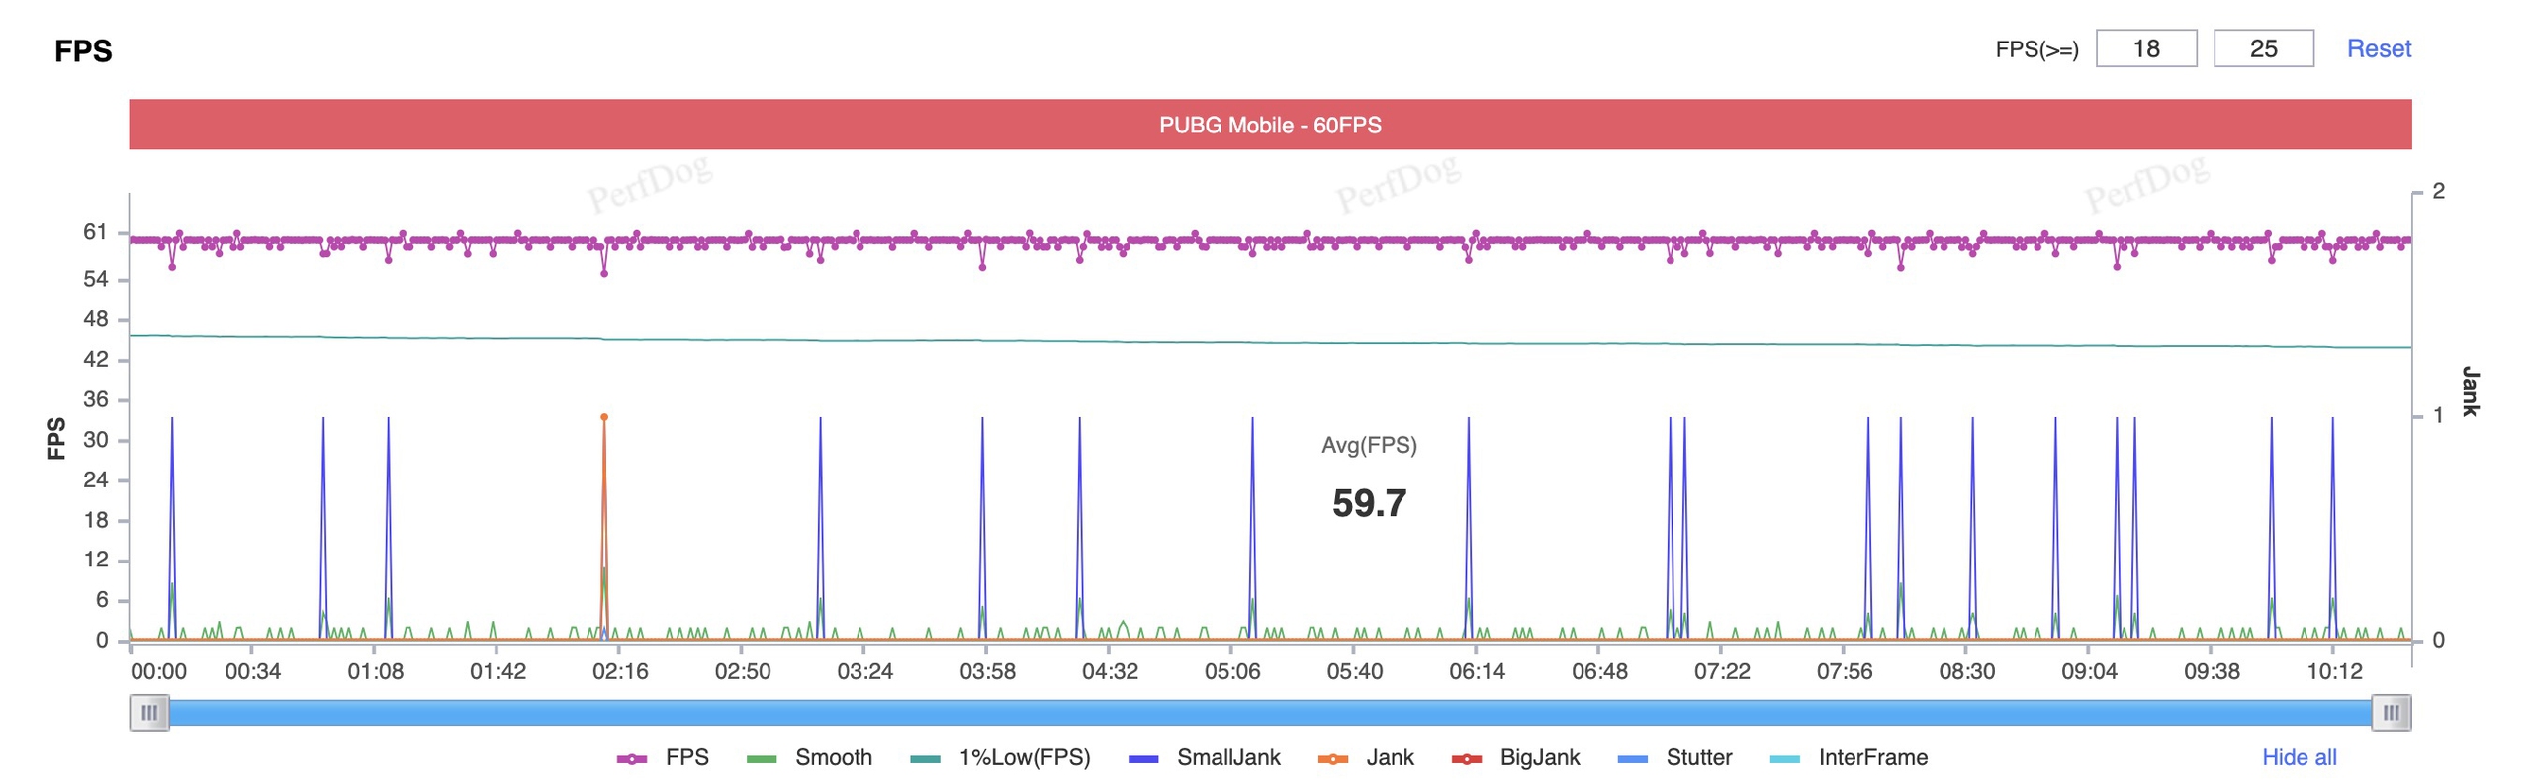Screen dimensions: 2532x780
Task: Click the FPS chart title
Action: click(83, 50)
